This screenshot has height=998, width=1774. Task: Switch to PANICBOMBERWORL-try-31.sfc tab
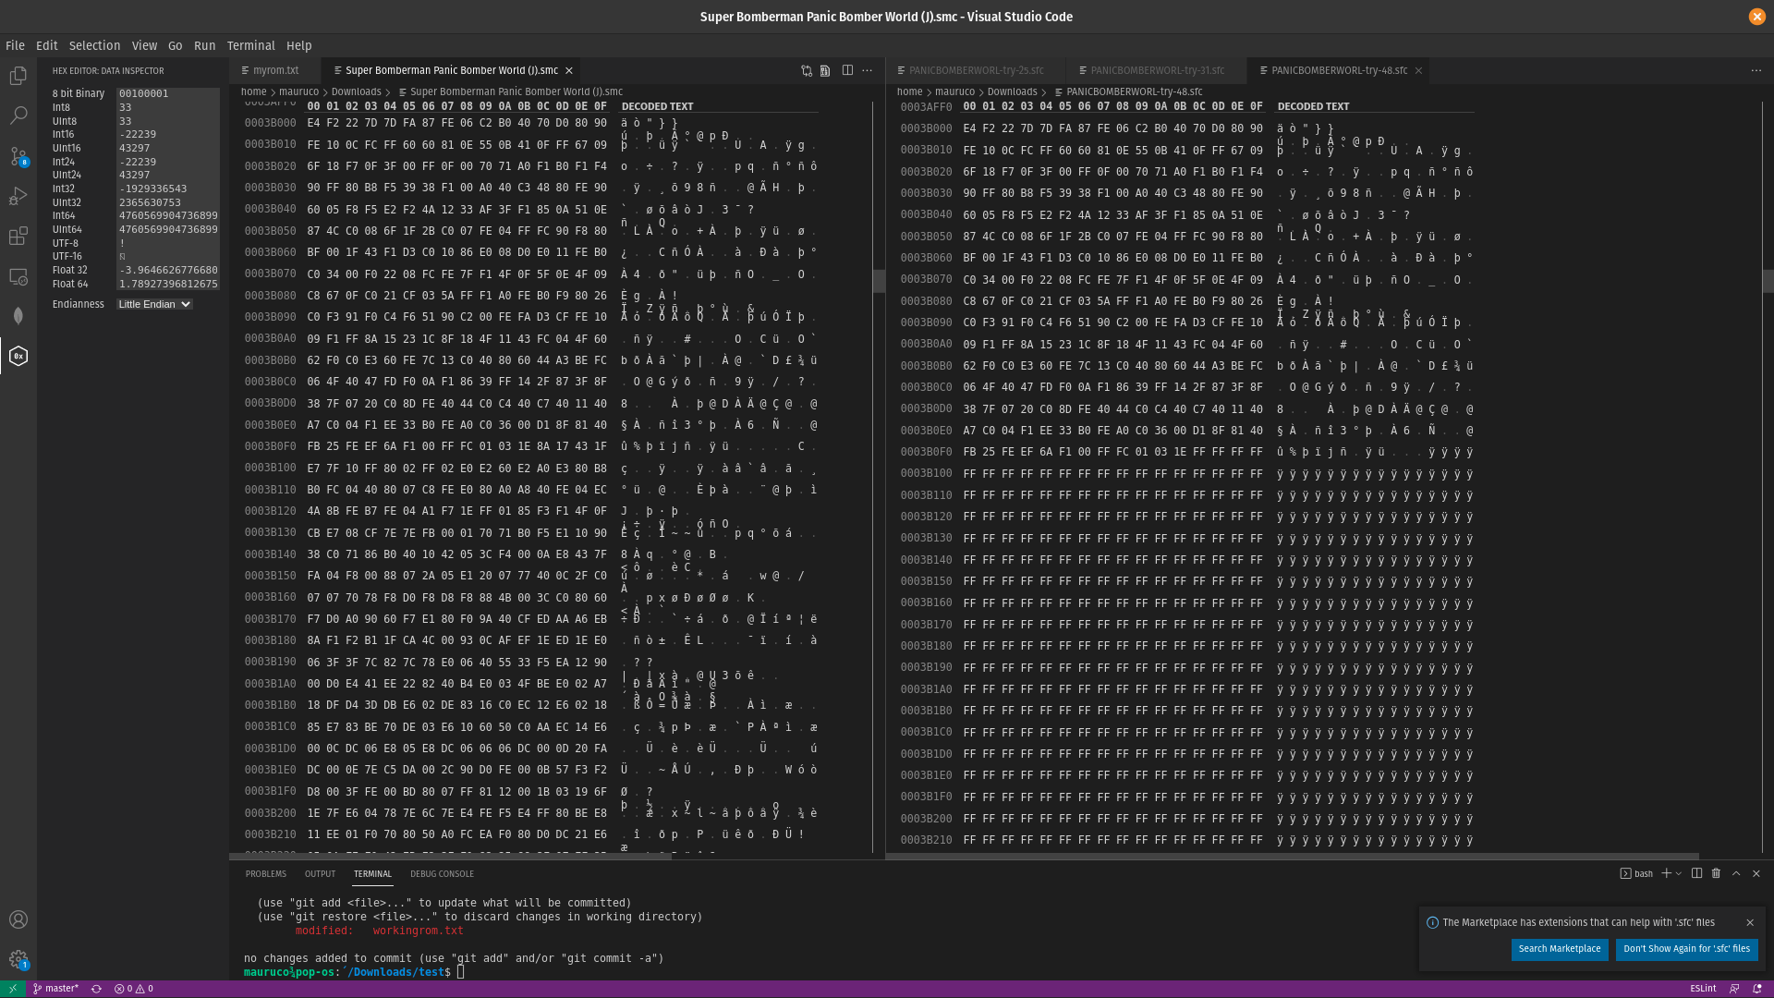tap(1157, 70)
